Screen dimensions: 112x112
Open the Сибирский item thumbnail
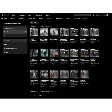tap(95, 32)
